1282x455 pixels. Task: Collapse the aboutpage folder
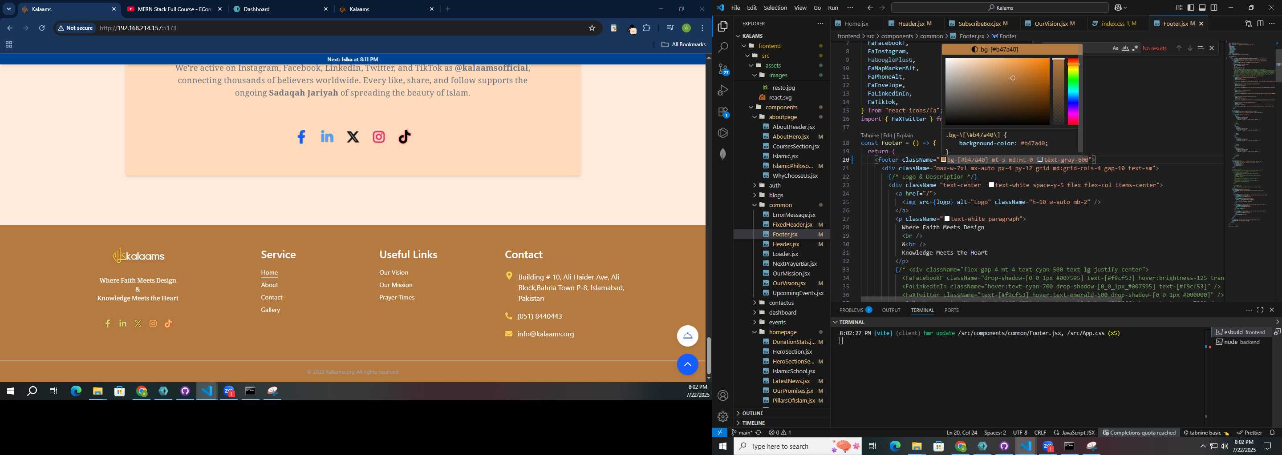[x=755, y=117]
